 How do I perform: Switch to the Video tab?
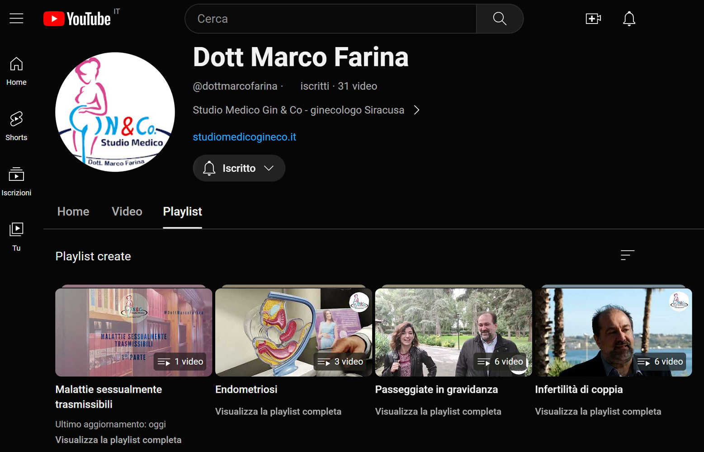(127, 212)
